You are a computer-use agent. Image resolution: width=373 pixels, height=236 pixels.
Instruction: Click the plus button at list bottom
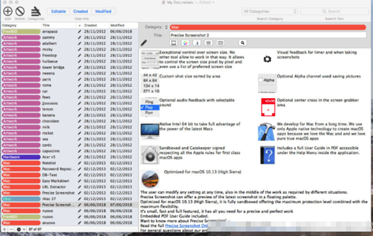tap(4, 229)
